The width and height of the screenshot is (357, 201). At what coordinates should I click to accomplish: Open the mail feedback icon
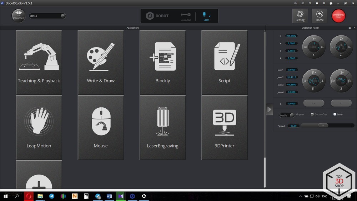tap(303, 3)
